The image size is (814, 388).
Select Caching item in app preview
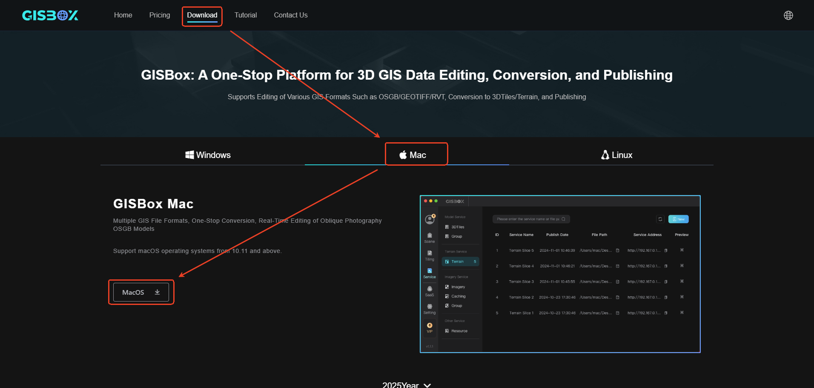(x=455, y=296)
